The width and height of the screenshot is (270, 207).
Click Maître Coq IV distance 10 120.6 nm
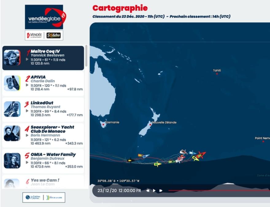point(40,63)
